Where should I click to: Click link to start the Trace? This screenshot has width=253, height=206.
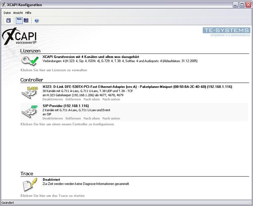click(x=53, y=195)
